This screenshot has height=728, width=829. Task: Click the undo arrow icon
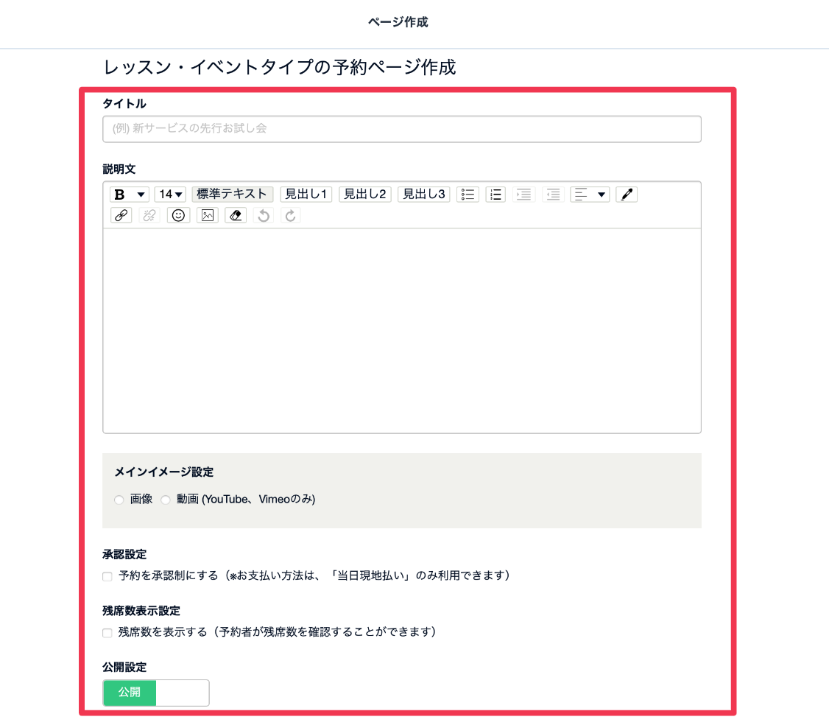pyautogui.click(x=264, y=215)
